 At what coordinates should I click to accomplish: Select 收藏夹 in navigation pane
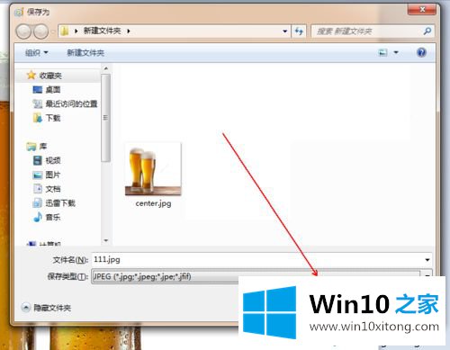[50, 76]
